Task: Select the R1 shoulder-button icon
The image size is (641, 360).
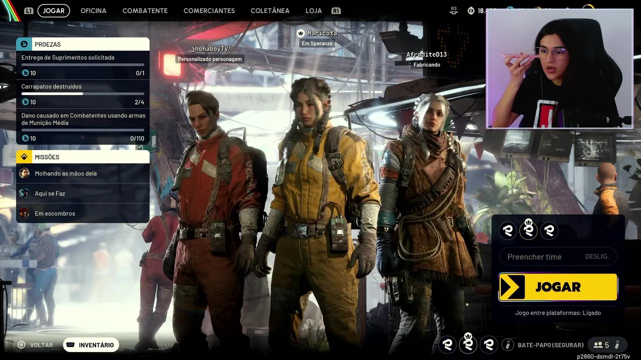Action: (x=336, y=10)
